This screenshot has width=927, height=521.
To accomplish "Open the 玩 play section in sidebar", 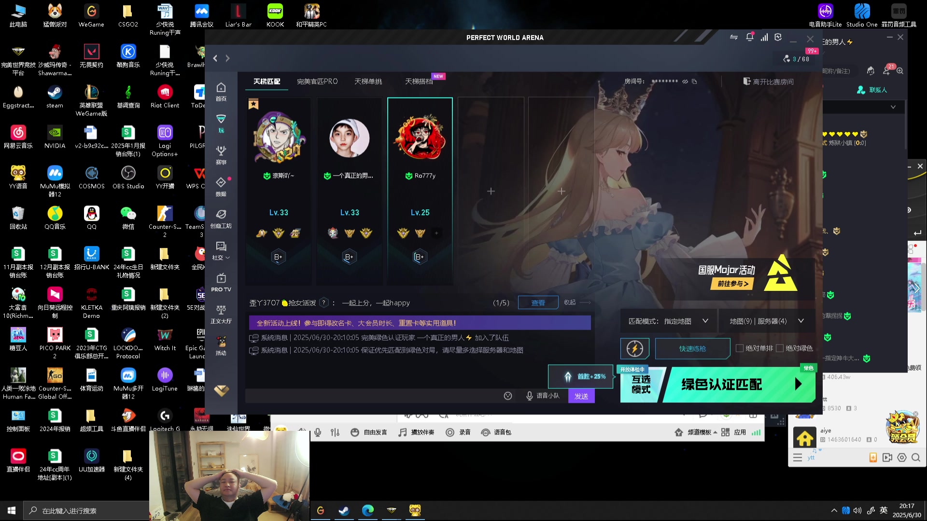I will click(221, 123).
